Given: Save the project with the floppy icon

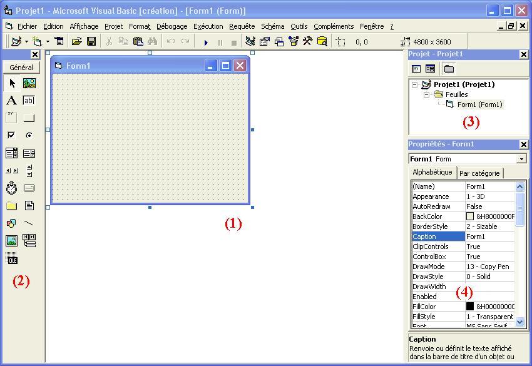Looking at the screenshot, I should point(91,41).
